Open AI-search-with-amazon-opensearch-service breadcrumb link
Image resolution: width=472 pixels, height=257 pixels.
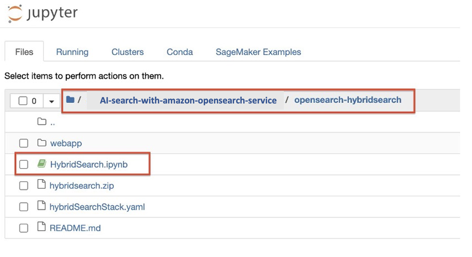(188, 100)
